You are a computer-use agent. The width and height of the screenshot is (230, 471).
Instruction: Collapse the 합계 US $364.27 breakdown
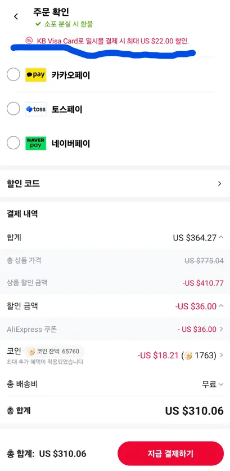(221, 237)
